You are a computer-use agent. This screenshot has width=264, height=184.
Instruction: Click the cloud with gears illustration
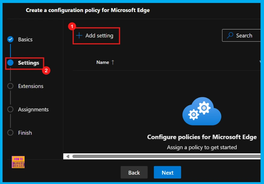click(x=202, y=111)
